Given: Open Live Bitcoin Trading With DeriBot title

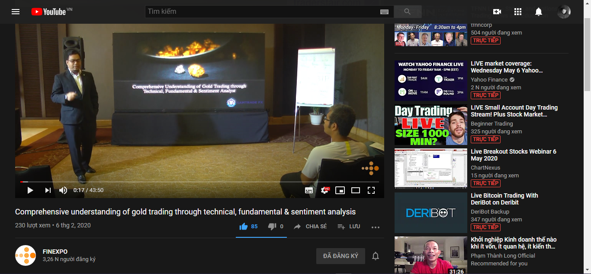Looking at the screenshot, I should [x=504, y=199].
